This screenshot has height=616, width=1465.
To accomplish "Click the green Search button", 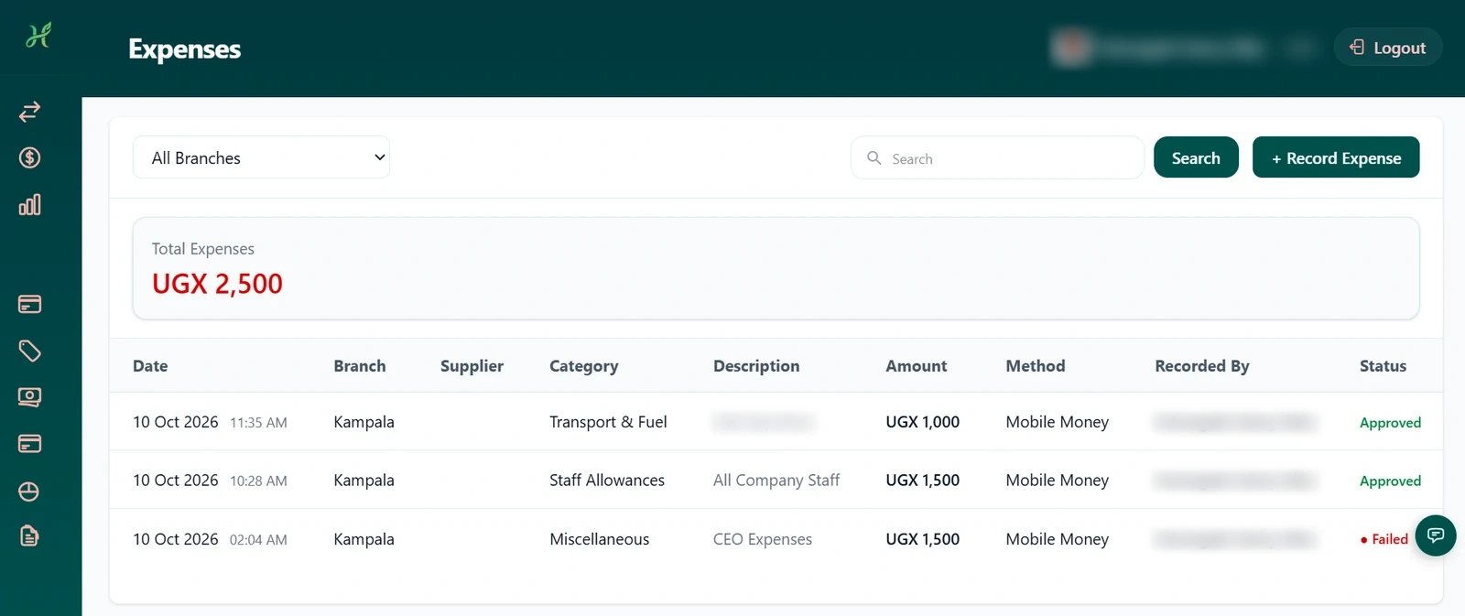I will pos(1196,157).
